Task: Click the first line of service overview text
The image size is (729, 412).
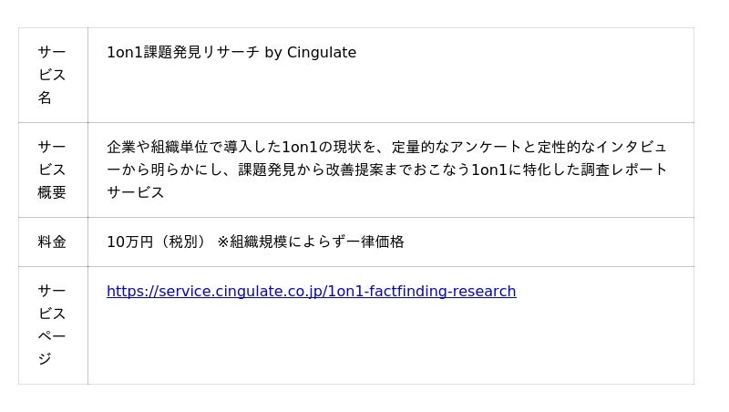Action: pos(386,147)
